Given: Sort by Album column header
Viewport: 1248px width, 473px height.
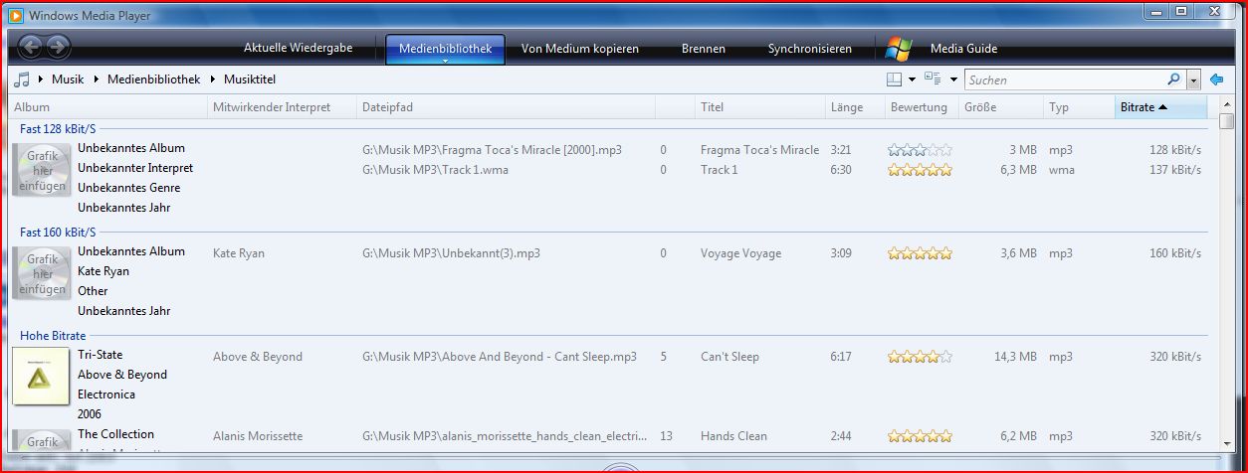Looking at the screenshot, I should pyautogui.click(x=107, y=107).
